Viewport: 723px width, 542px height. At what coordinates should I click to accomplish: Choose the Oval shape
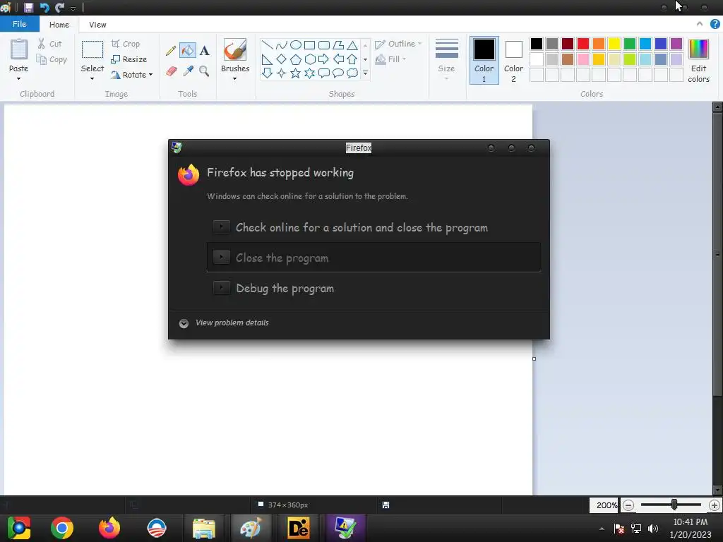click(x=296, y=45)
